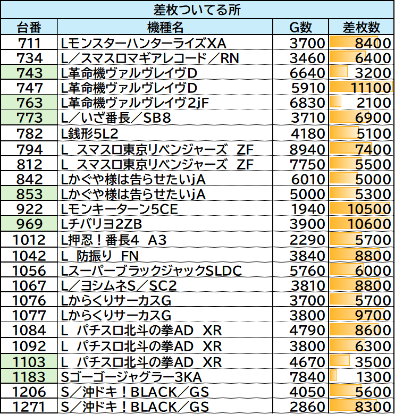This screenshot has width=395, height=414.
Task: Select G数 value 4670
Action: coord(300,361)
